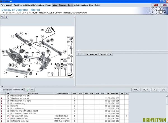Click callout number 19 in the diagram
The height and width of the screenshot is (123, 168).
pos(26,34)
